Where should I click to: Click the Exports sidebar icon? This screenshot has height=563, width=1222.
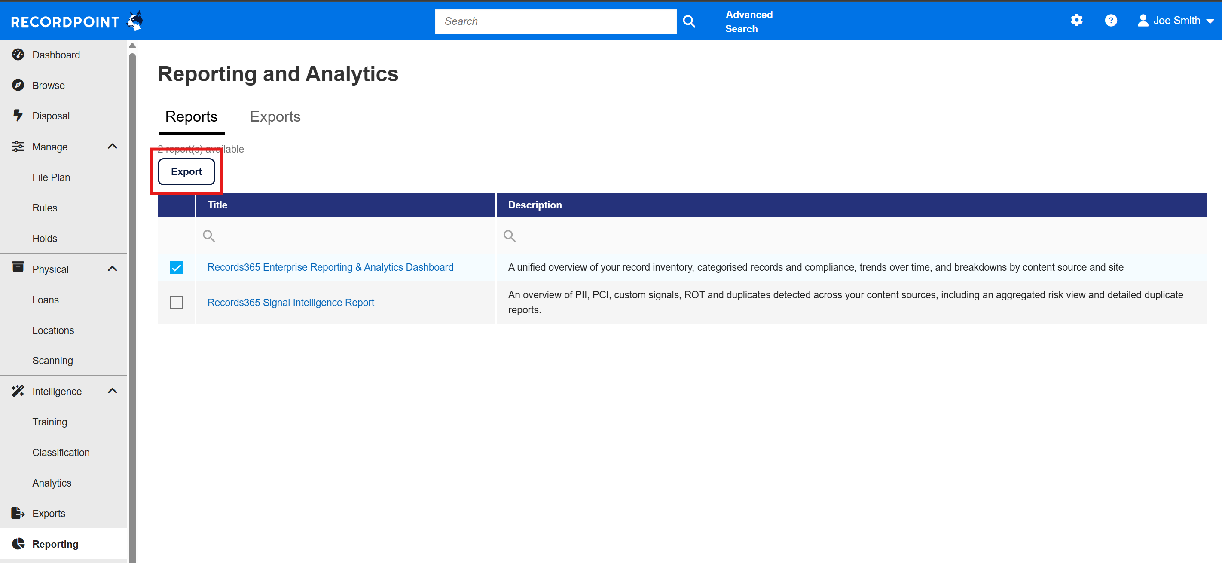click(x=18, y=513)
